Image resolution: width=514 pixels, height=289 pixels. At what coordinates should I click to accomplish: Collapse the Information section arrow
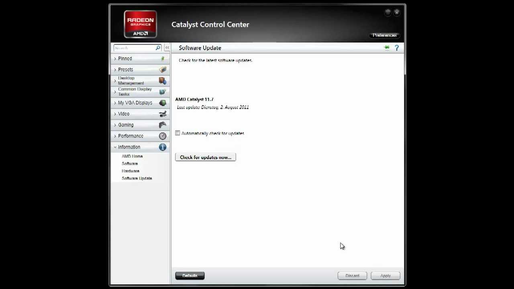pyautogui.click(x=115, y=147)
